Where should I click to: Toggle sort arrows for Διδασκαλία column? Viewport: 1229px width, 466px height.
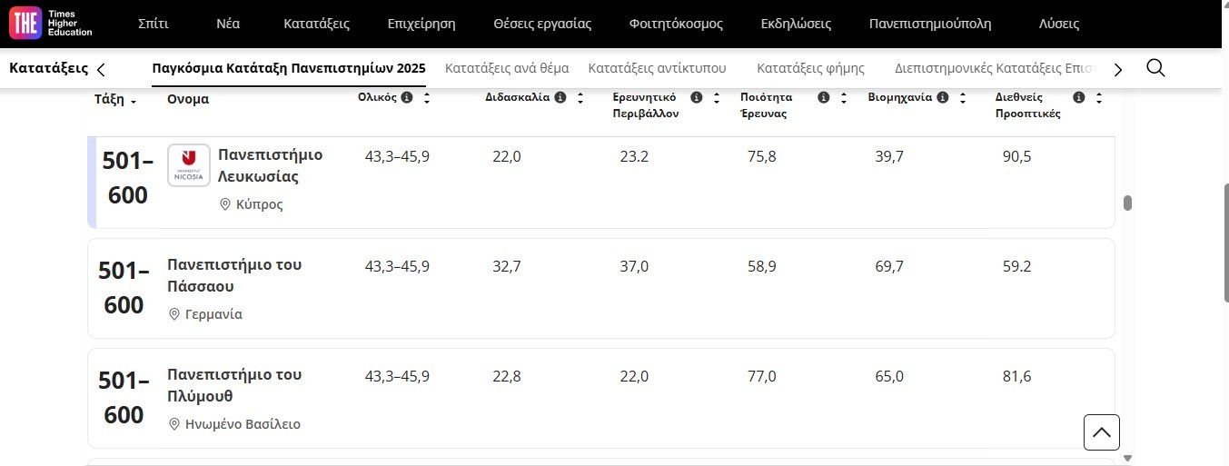coord(580,97)
